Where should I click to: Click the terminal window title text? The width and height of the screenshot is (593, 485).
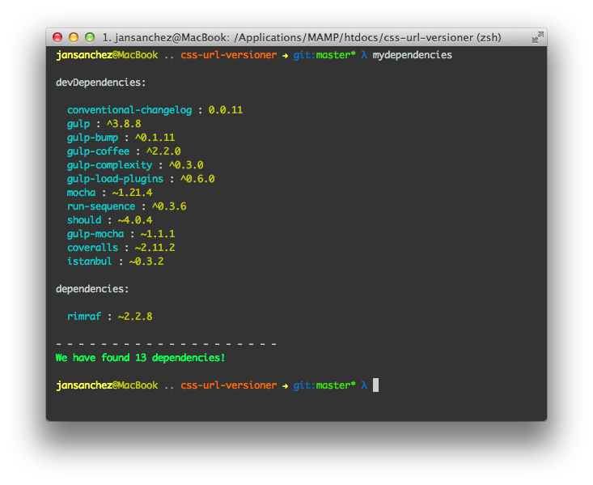(x=302, y=37)
